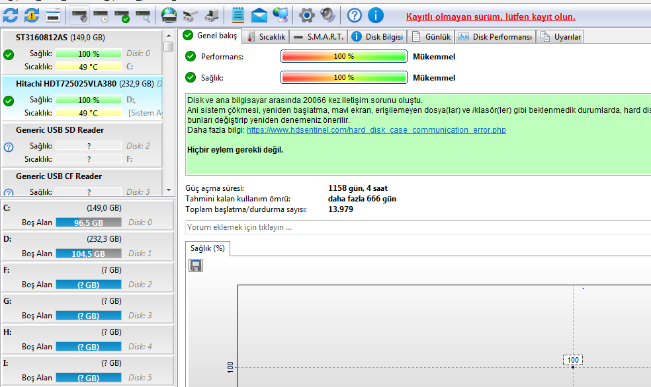Select the G: partition row
651x387 pixels.
click(87, 308)
